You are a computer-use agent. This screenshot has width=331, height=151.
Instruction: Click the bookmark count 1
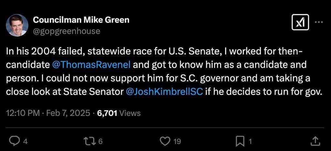pyautogui.click(x=250, y=141)
